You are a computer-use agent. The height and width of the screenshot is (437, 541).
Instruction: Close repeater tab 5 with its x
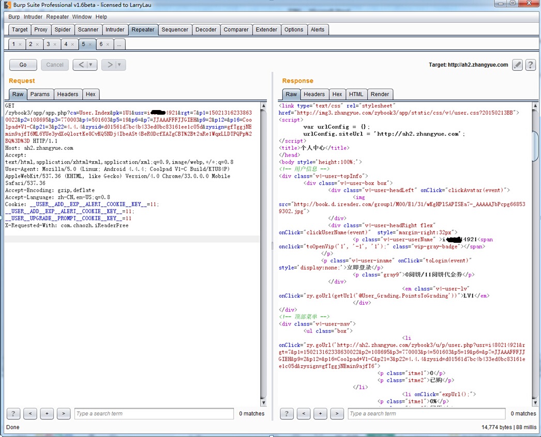point(90,44)
